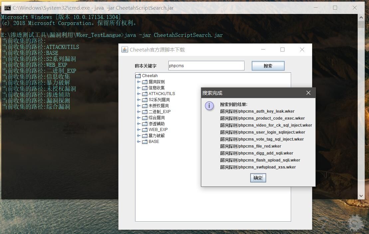Click the phpcms_video_for_ck_sql_inject.wker result
The width and height of the screenshot is (369, 234).
click(266, 125)
